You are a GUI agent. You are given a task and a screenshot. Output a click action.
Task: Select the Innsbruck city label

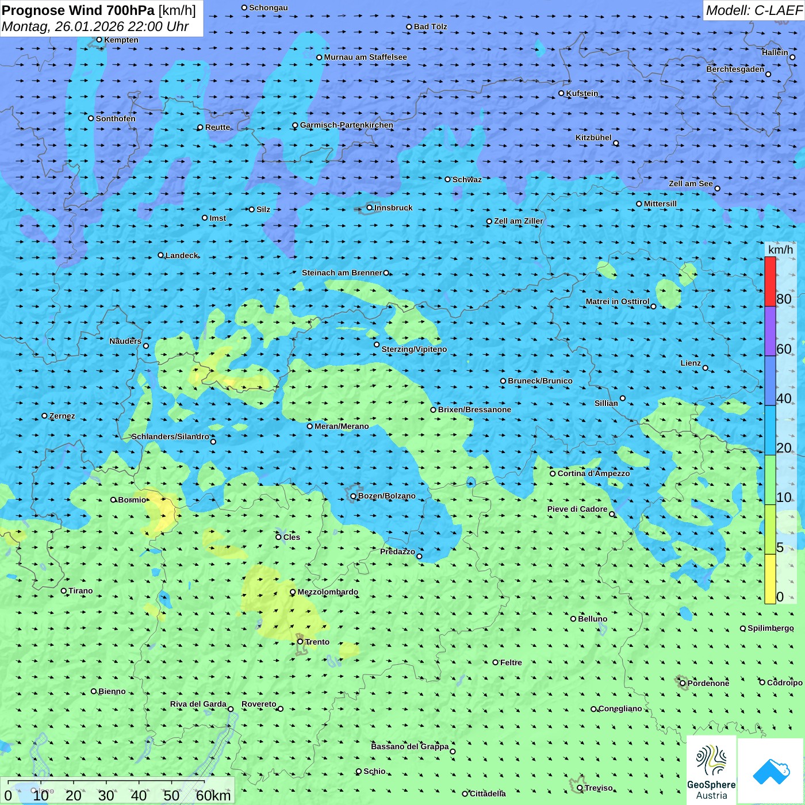click(x=393, y=208)
